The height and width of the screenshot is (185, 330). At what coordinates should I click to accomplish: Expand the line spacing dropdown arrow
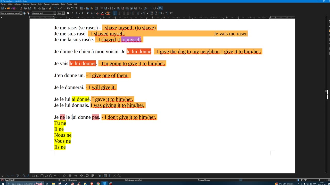pos(163,13)
